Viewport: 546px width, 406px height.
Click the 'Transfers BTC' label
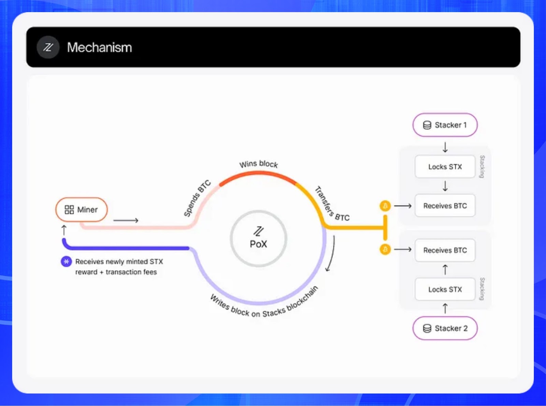(331, 205)
